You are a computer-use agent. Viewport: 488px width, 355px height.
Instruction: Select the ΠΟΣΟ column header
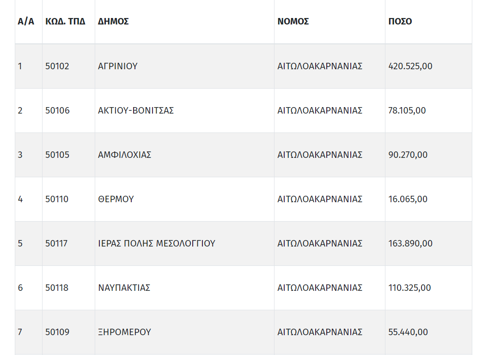pyautogui.click(x=400, y=21)
